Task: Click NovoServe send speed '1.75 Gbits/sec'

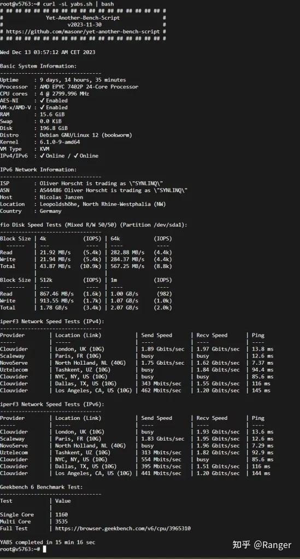Action: click(163, 363)
